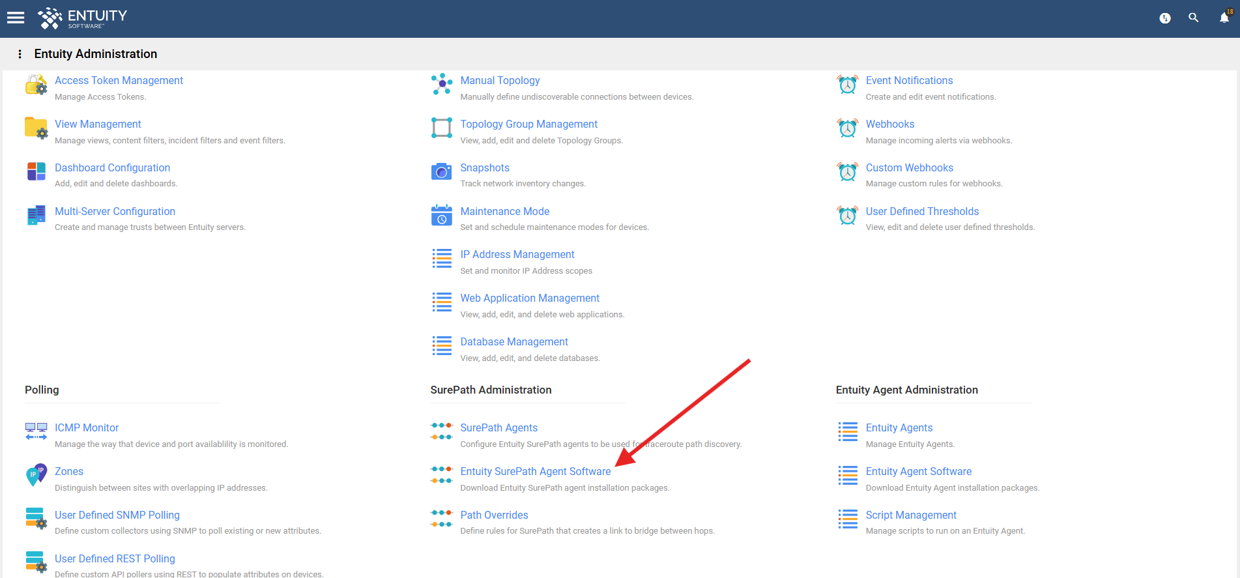
Task: Click the Webhooks alarm clock icon
Action: [x=848, y=128]
